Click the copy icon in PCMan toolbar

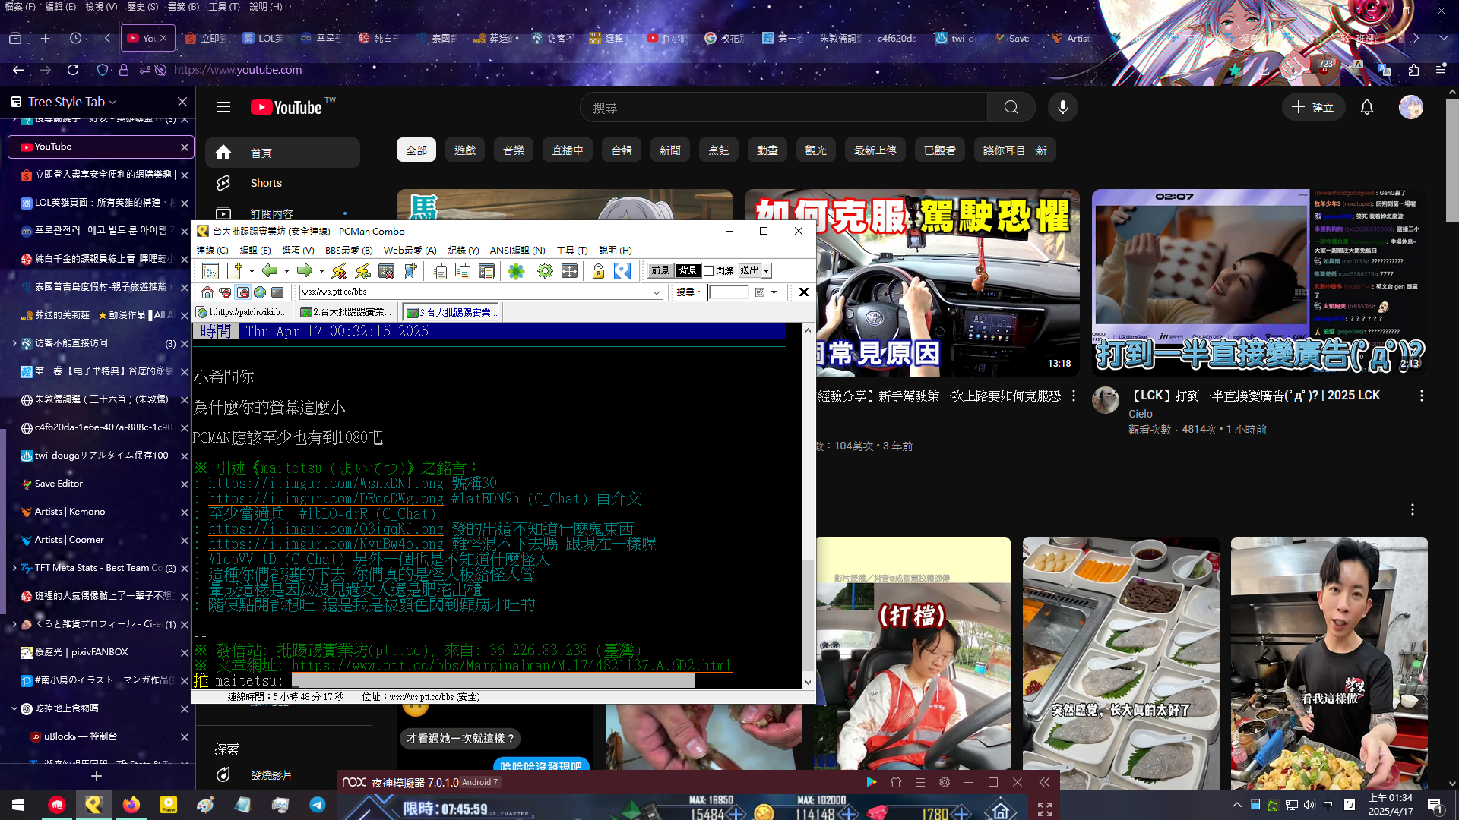(x=438, y=271)
